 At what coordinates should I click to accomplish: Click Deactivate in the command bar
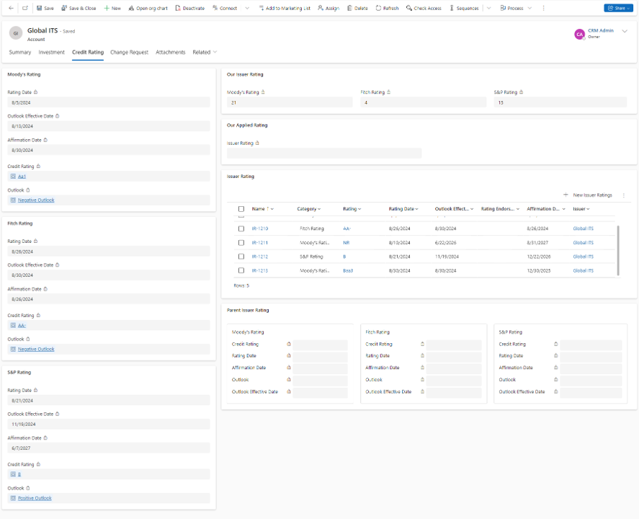coord(189,8)
